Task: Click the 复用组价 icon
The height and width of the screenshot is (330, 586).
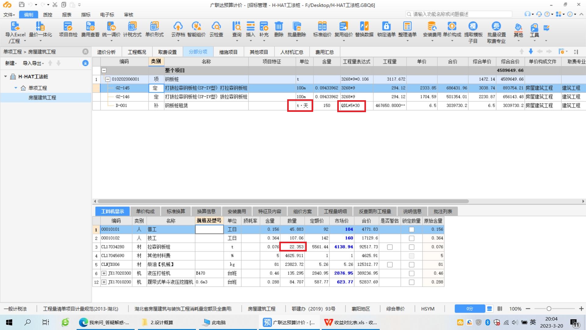Action: [x=343, y=26]
